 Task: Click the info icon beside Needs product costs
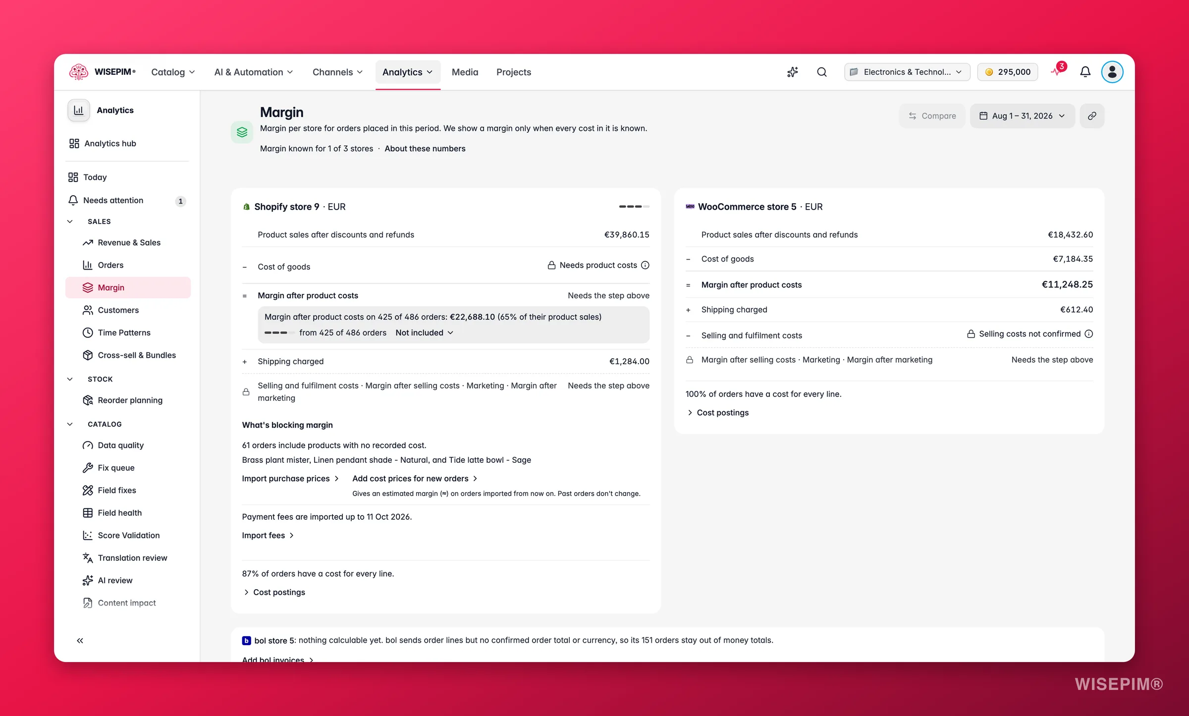click(645, 265)
